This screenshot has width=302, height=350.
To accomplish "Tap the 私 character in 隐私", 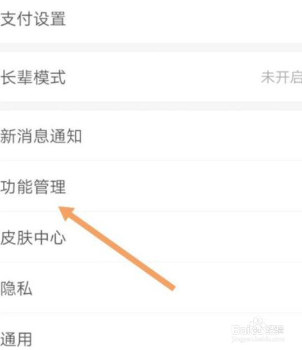I will [25, 289].
